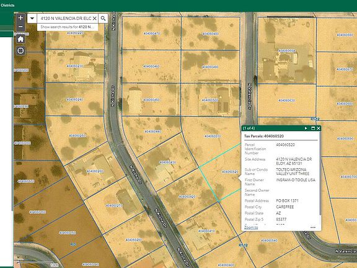Select parcel 404060630 east of Valencia Dr
Screen dimensions: 357x268
coord(286,100)
